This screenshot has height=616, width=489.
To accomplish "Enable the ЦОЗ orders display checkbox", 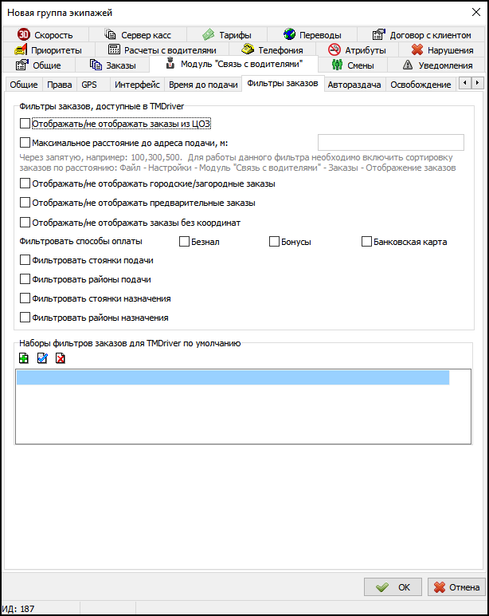I will (25, 124).
